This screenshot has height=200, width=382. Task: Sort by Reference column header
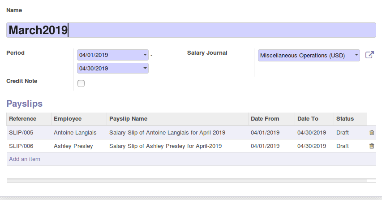click(x=23, y=119)
